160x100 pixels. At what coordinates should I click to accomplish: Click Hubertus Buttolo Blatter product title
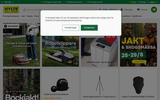click(56, 94)
